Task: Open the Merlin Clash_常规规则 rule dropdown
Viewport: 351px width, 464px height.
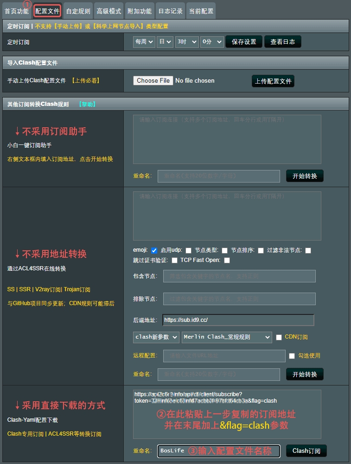Action: pos(227,337)
